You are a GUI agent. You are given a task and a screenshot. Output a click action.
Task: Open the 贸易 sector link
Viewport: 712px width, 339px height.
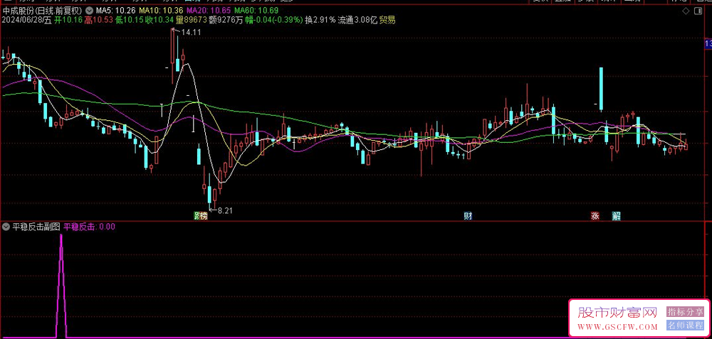click(387, 19)
